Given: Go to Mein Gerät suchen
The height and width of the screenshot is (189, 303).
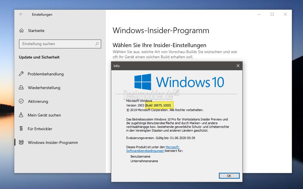Looking at the screenshot, I should 60,115.
